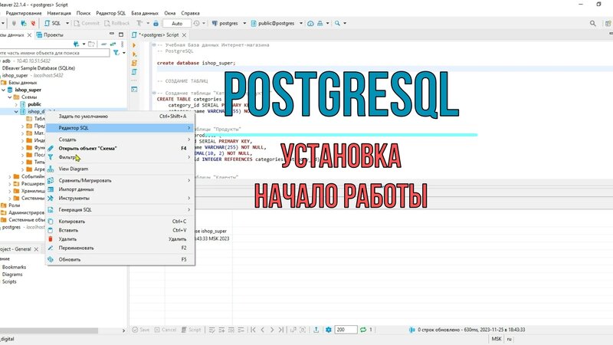Click the search magnifier at top right
Image resolution: width=613 pixels, height=345 pixels.
pyautogui.click(x=592, y=24)
